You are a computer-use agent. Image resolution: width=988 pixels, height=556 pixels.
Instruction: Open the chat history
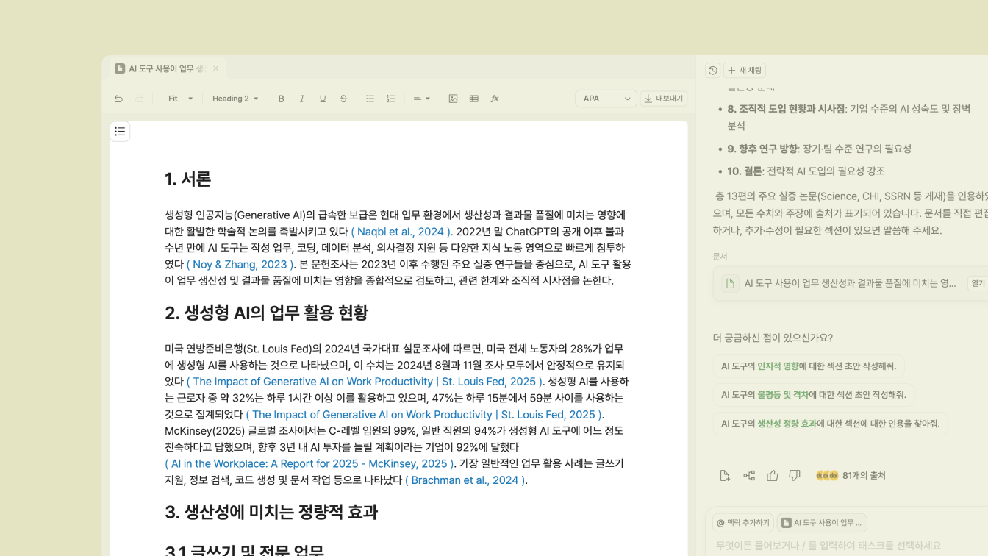point(712,70)
